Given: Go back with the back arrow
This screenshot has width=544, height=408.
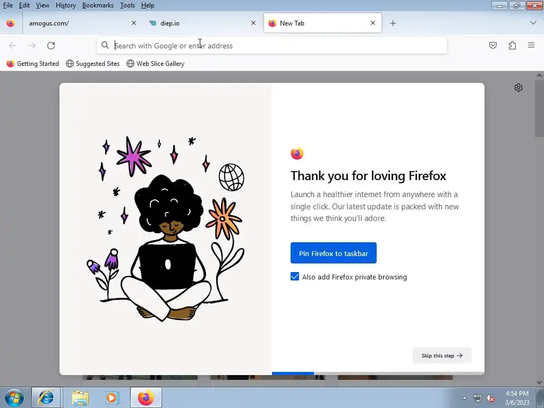Looking at the screenshot, I should point(13,46).
